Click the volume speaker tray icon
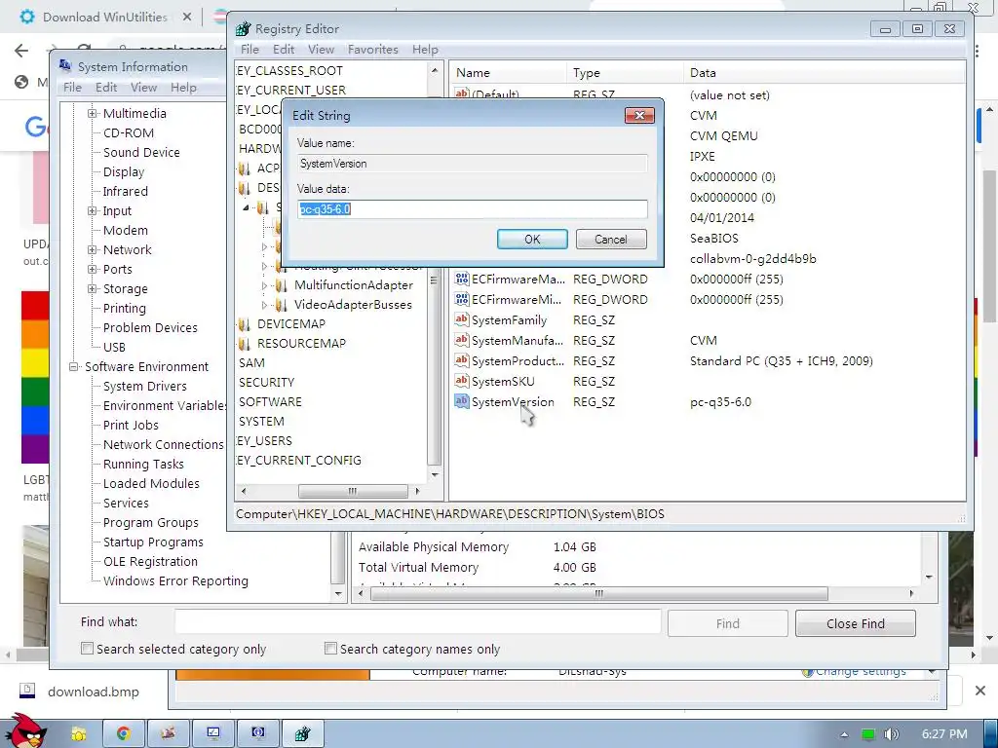The height and width of the screenshot is (748, 998). tap(891, 734)
